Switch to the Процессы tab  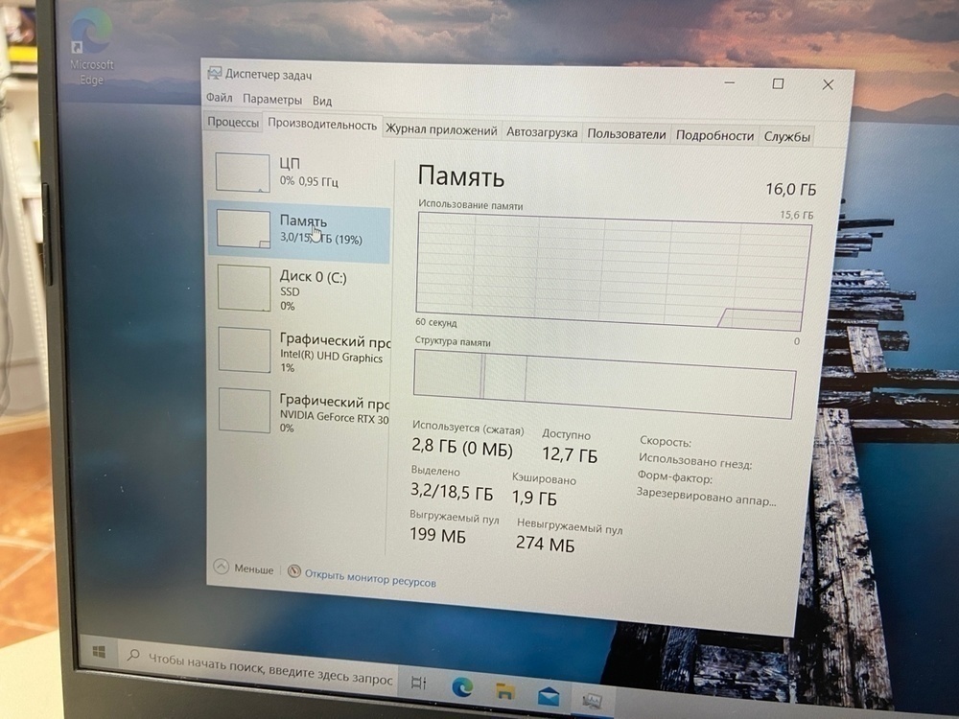233,122
